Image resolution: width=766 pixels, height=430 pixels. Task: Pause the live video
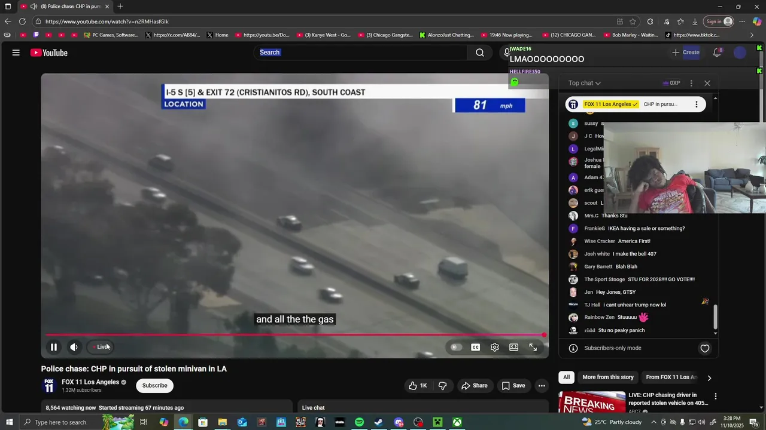[54, 347]
